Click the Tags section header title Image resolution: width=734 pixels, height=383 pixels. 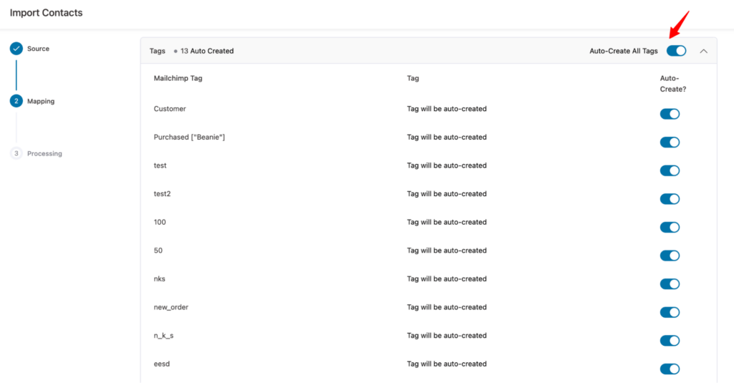[157, 51]
